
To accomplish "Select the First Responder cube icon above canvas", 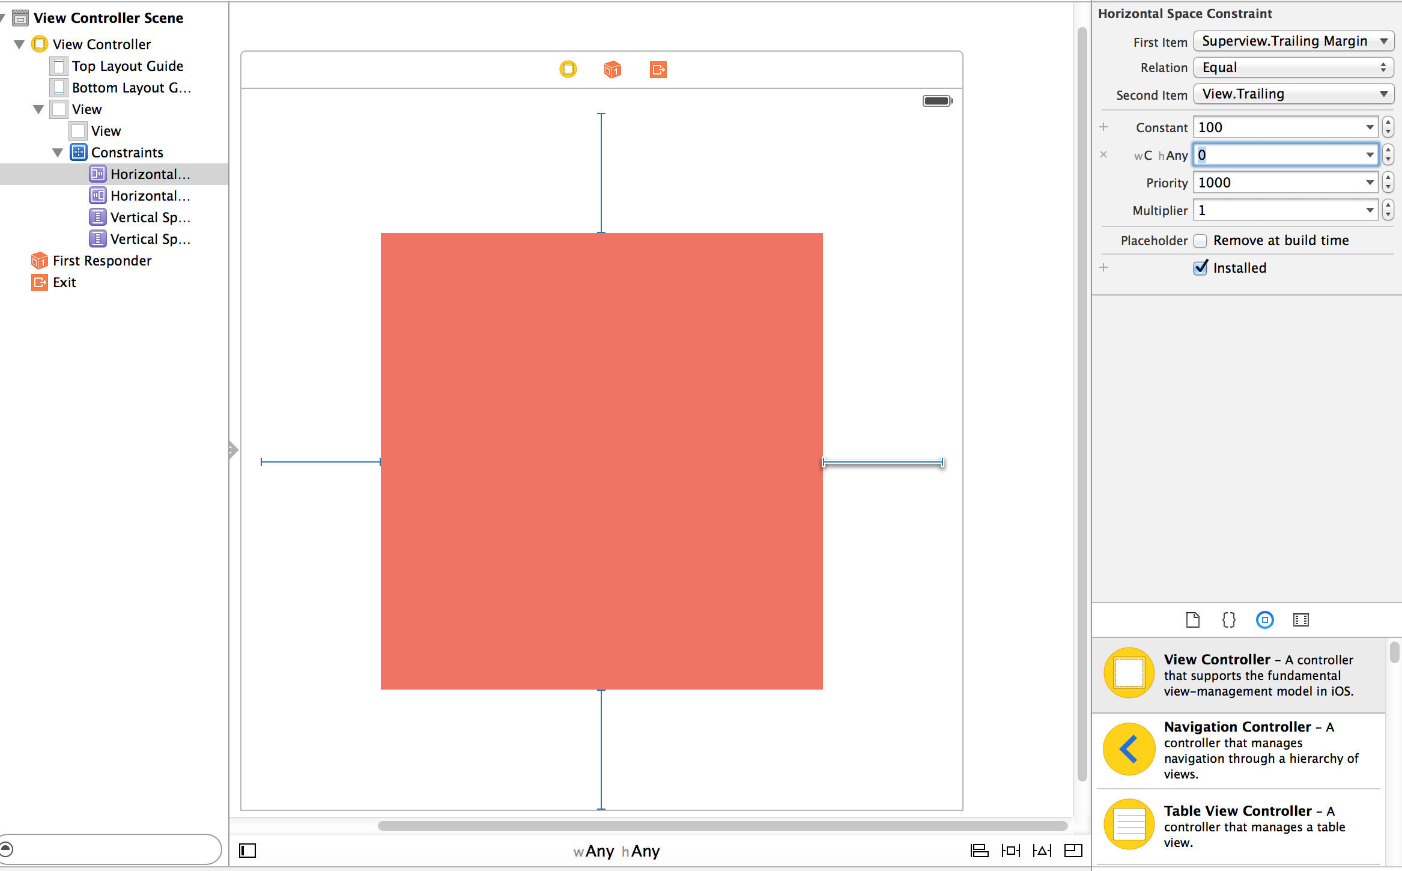I will pos(611,69).
